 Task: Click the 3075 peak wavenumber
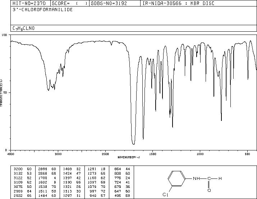coord(18,187)
